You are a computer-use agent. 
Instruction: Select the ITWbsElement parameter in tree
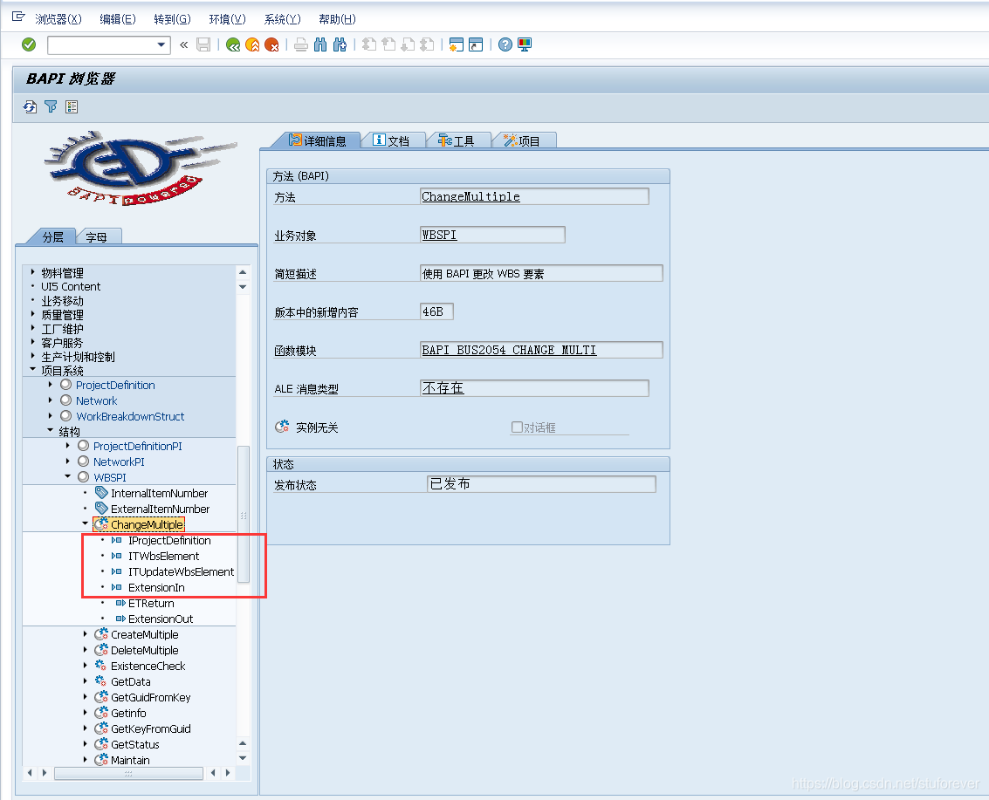163,556
